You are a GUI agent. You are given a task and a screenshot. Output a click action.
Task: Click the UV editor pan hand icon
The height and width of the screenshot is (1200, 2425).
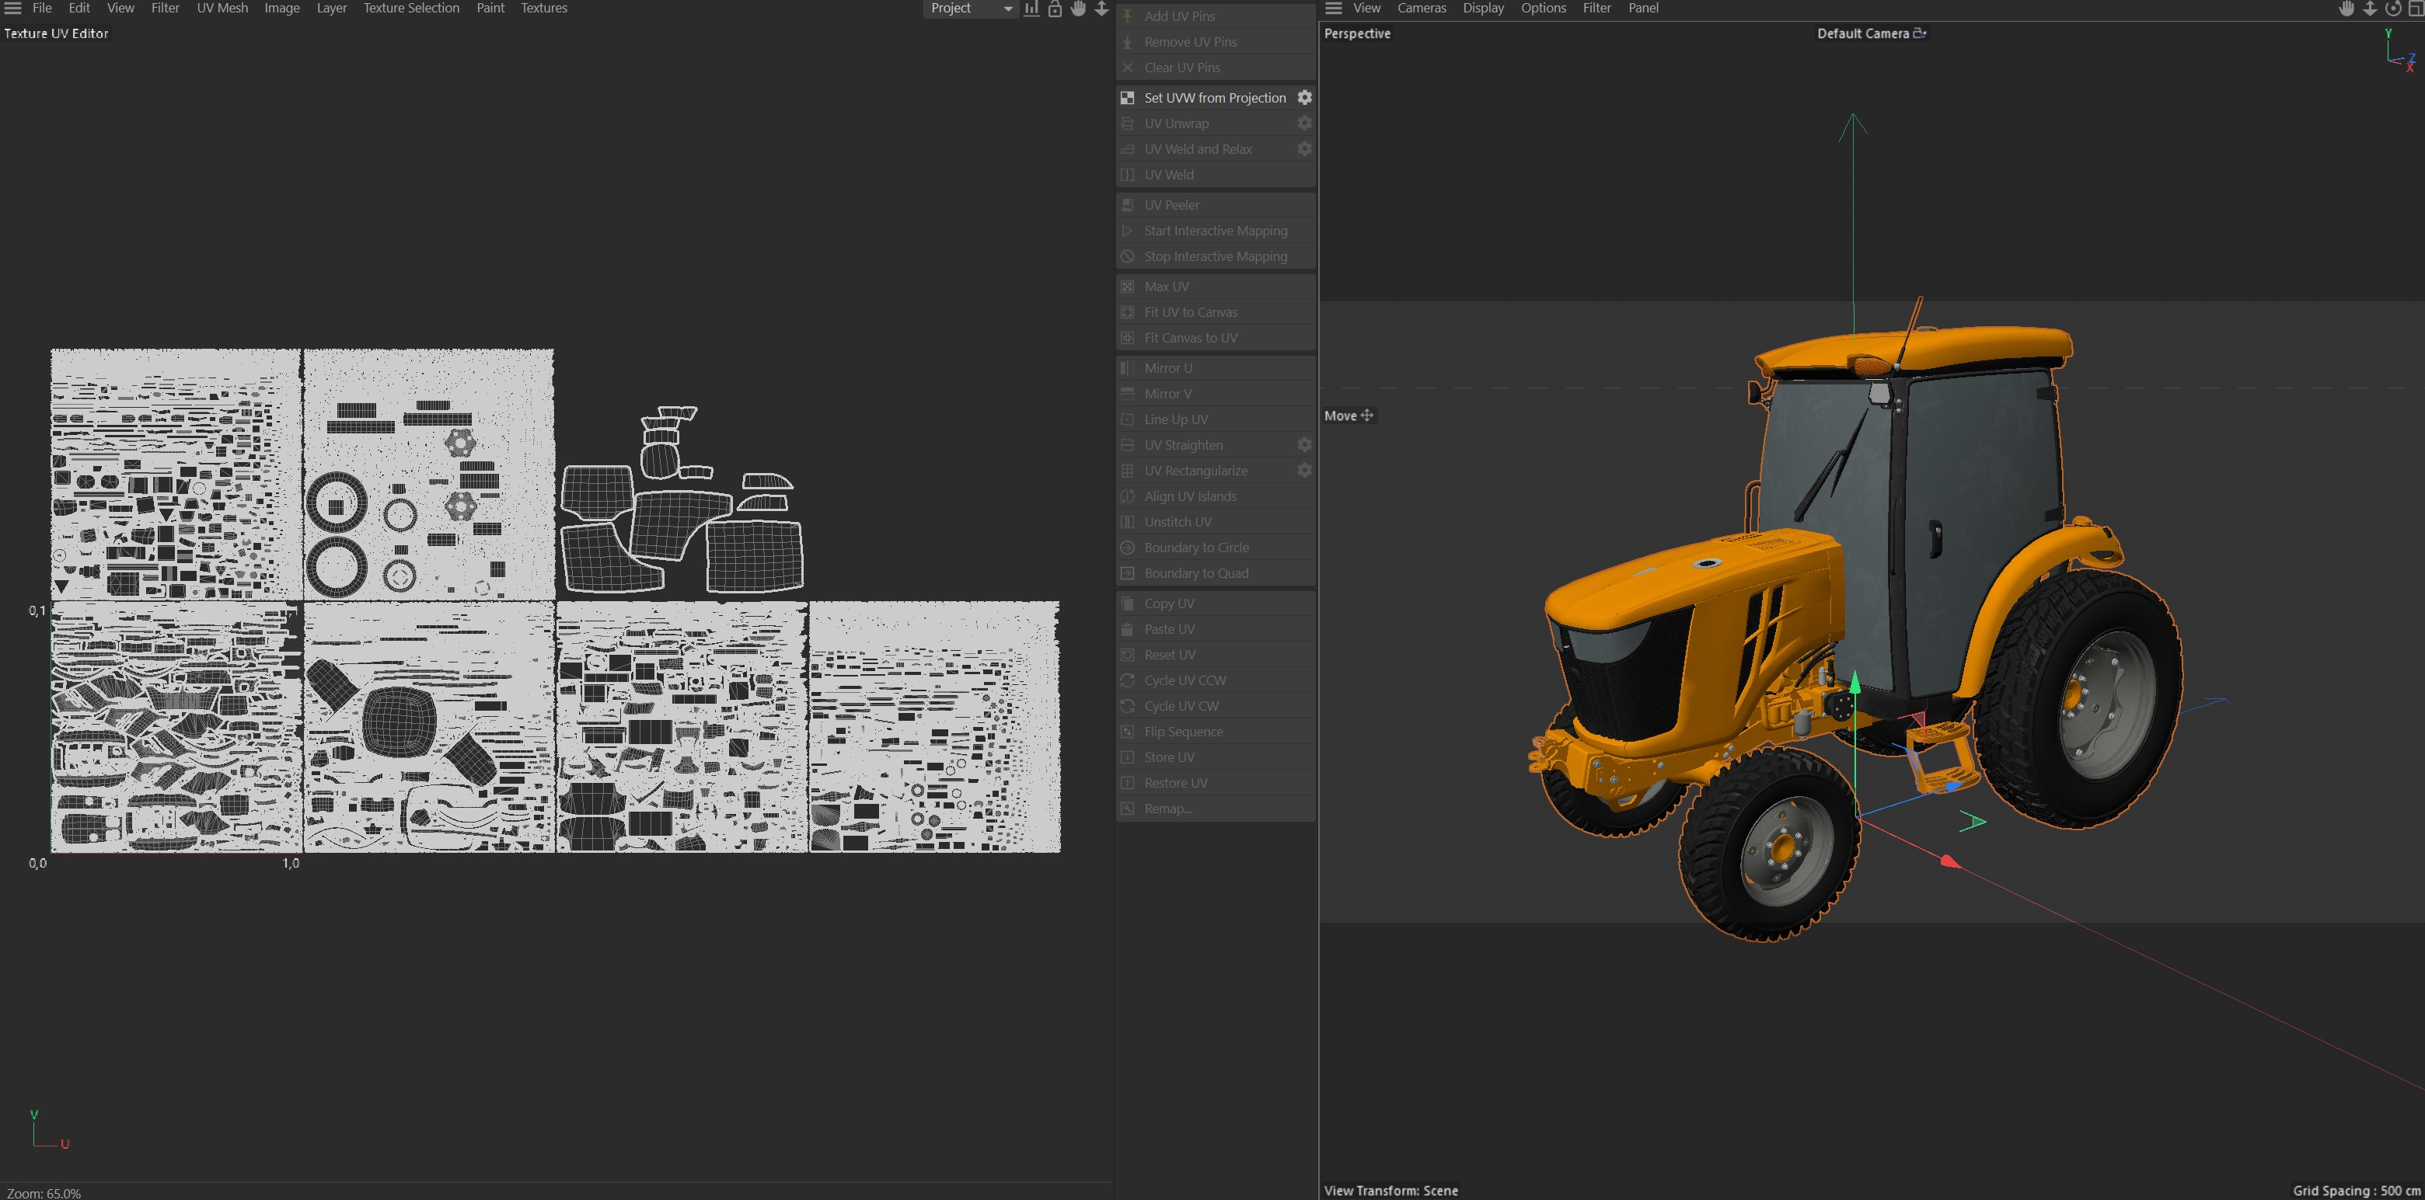click(x=1079, y=9)
